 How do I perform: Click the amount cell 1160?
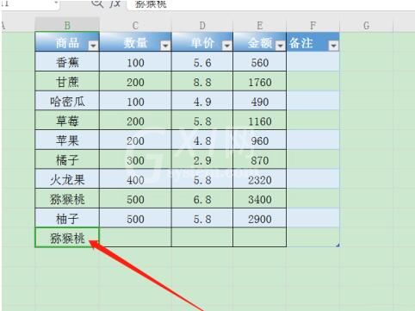tap(260, 121)
